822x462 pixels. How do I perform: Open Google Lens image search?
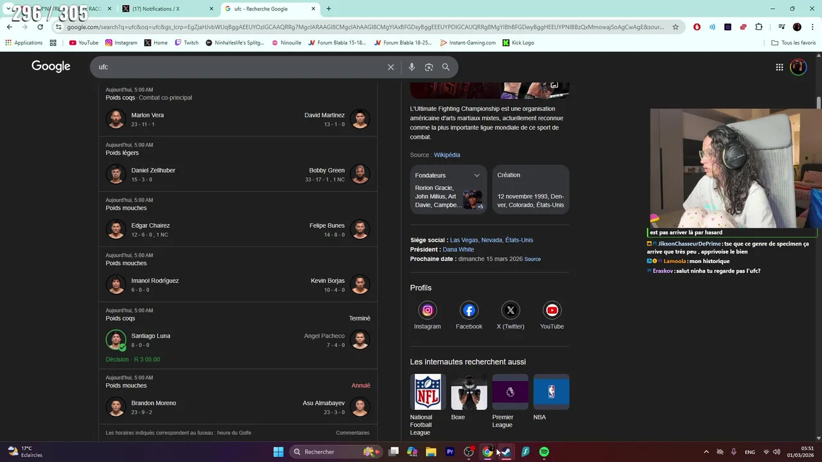coord(429,67)
